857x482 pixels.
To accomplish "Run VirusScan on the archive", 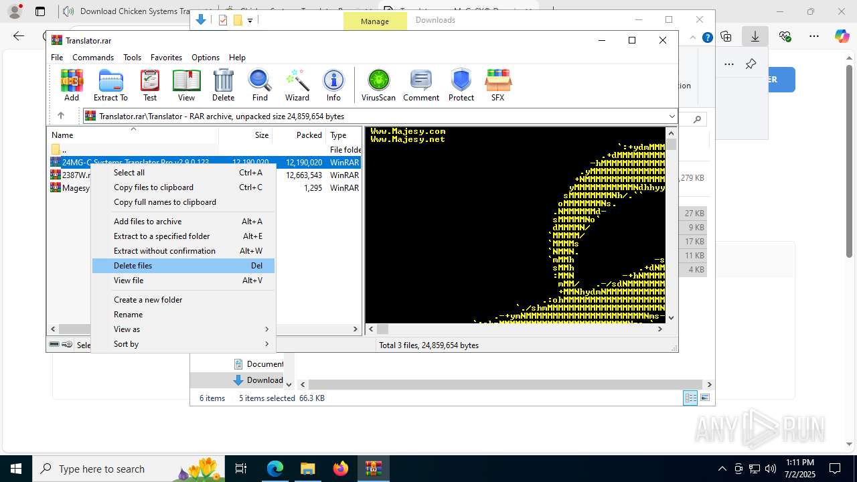I will 378,85.
